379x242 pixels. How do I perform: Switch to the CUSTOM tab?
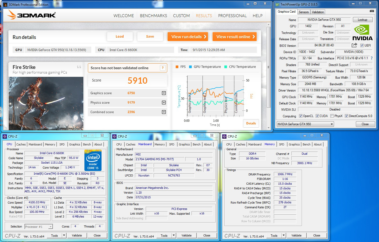181,16
